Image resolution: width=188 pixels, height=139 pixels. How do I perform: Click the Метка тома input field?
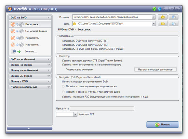(x=102, y=109)
